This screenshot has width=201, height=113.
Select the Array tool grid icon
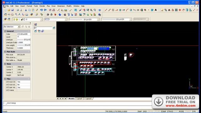[176, 10]
